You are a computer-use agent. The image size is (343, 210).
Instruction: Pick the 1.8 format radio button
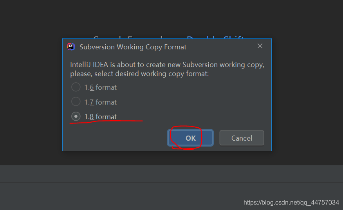point(76,116)
